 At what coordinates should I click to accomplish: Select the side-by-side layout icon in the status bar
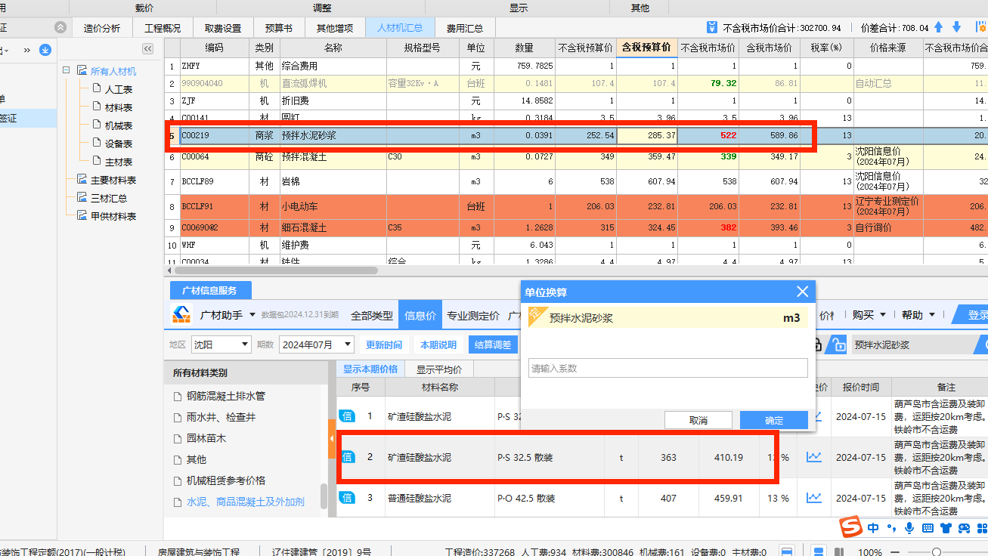pos(839,551)
